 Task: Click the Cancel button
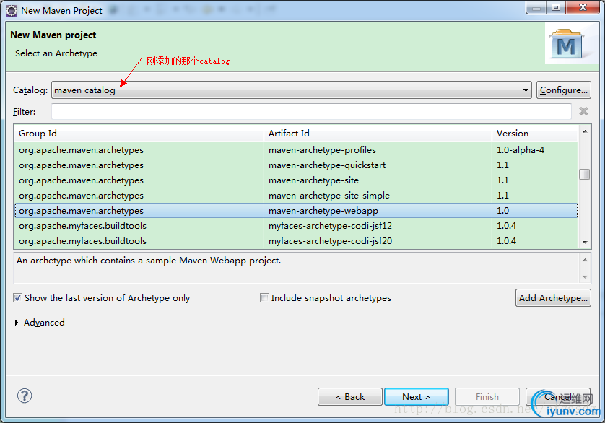pos(558,397)
